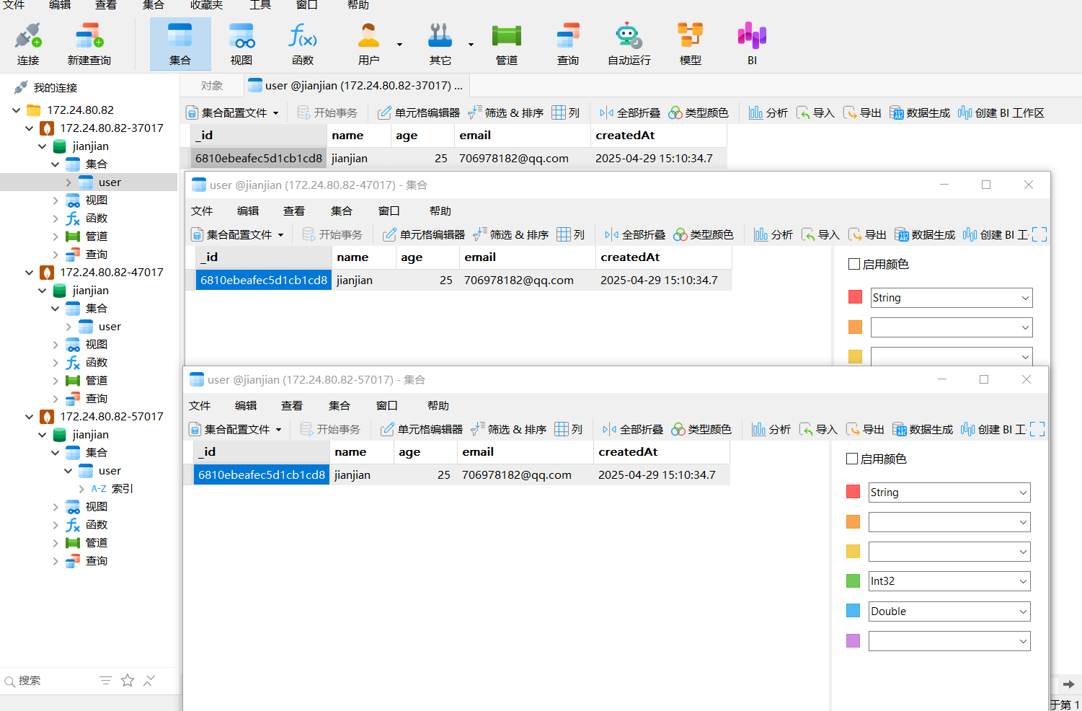Open the 其它 others toolbar icon
The width and height of the screenshot is (1082, 711).
[440, 44]
